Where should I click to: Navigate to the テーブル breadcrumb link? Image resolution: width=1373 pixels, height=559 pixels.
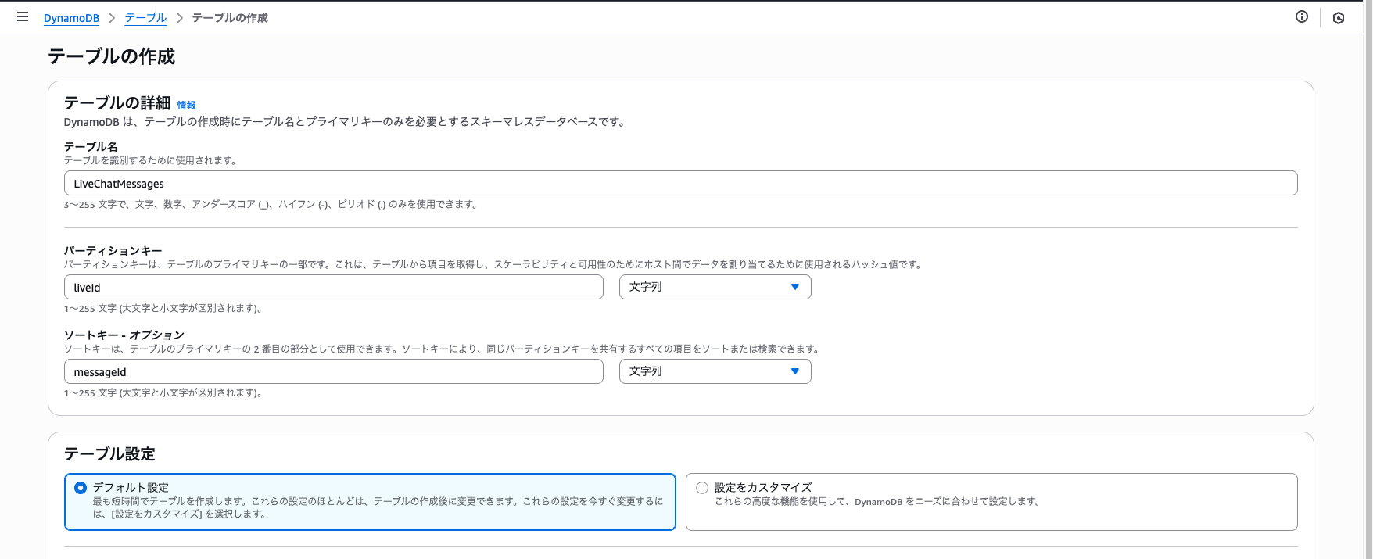click(x=145, y=18)
